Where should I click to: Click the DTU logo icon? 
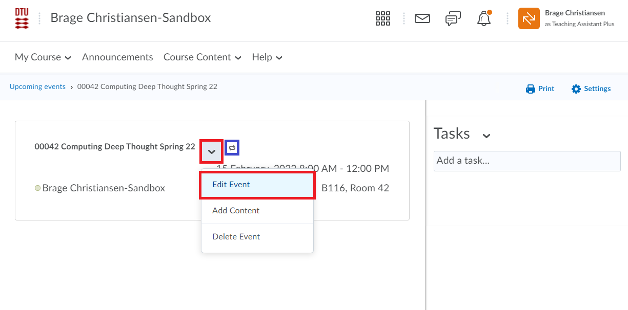22,18
